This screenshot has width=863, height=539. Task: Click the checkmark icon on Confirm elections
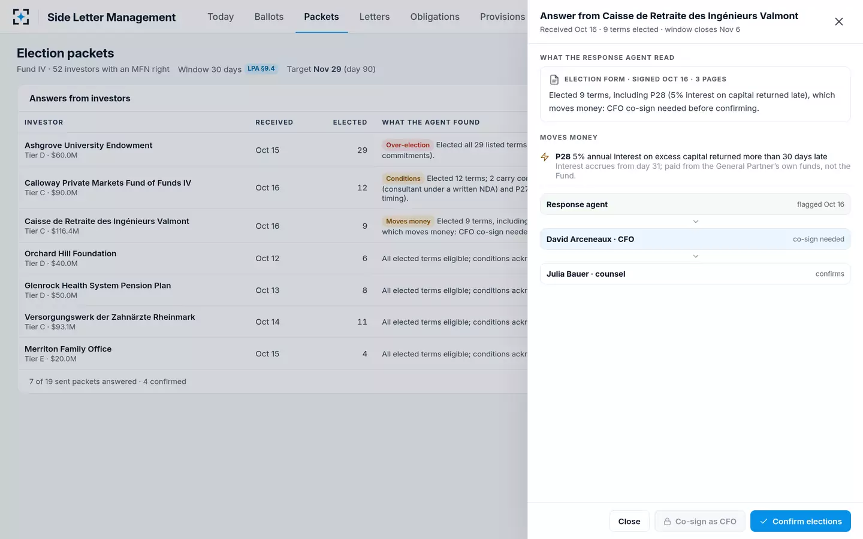(764, 522)
